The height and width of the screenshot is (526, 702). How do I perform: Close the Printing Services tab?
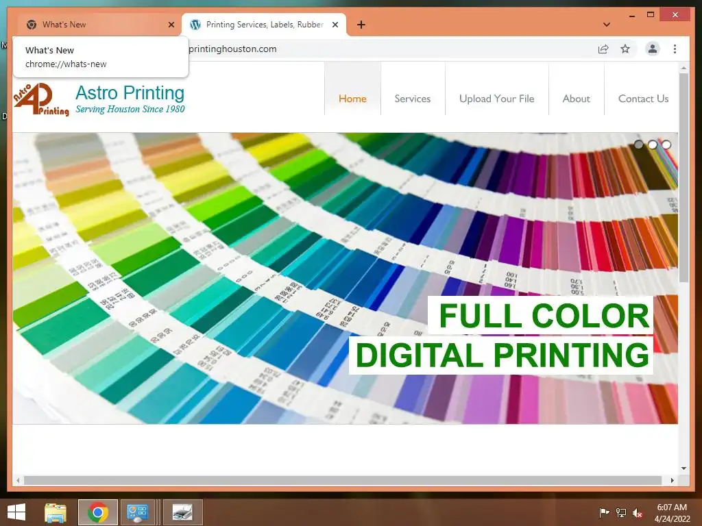point(335,25)
